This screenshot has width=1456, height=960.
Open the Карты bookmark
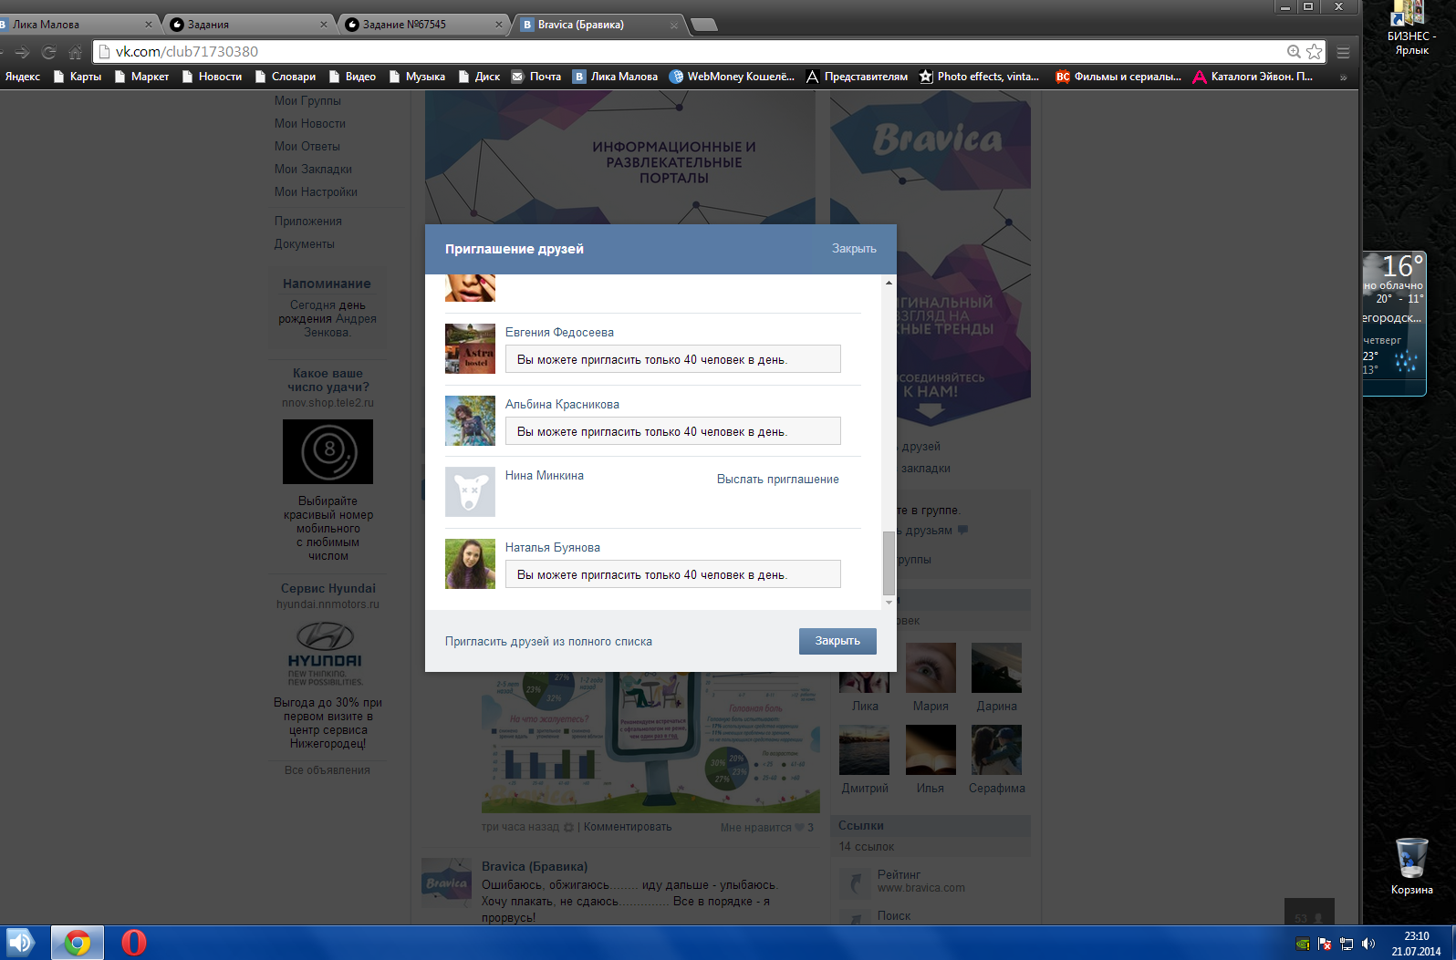(78, 77)
